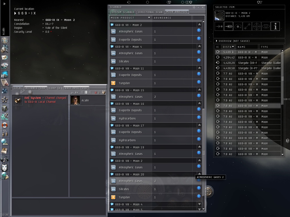This screenshot has width=290, height=217.
Task: Collapse the 669-IX VII - Moon 4 group
Action: [199, 46]
